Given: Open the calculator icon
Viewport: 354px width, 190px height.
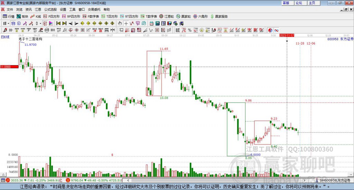Looking at the screenshot, I should click(157, 23).
